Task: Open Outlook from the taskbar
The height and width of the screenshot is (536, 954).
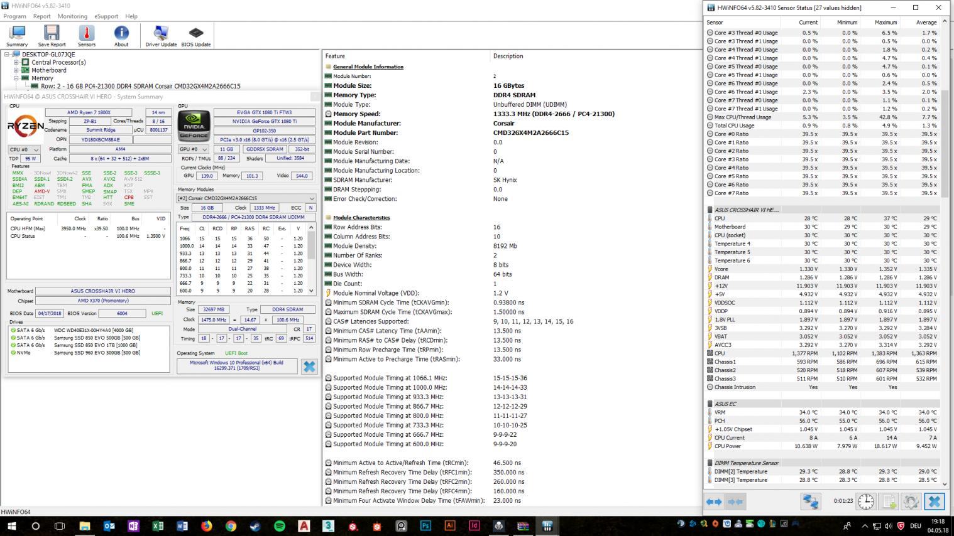Action: point(109,526)
